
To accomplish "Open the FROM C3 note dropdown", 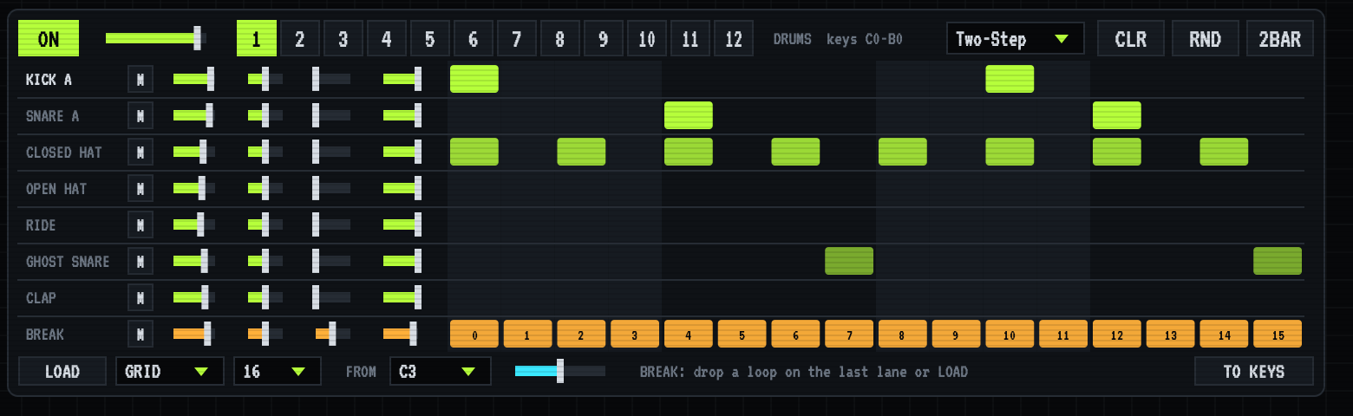I will click(441, 372).
